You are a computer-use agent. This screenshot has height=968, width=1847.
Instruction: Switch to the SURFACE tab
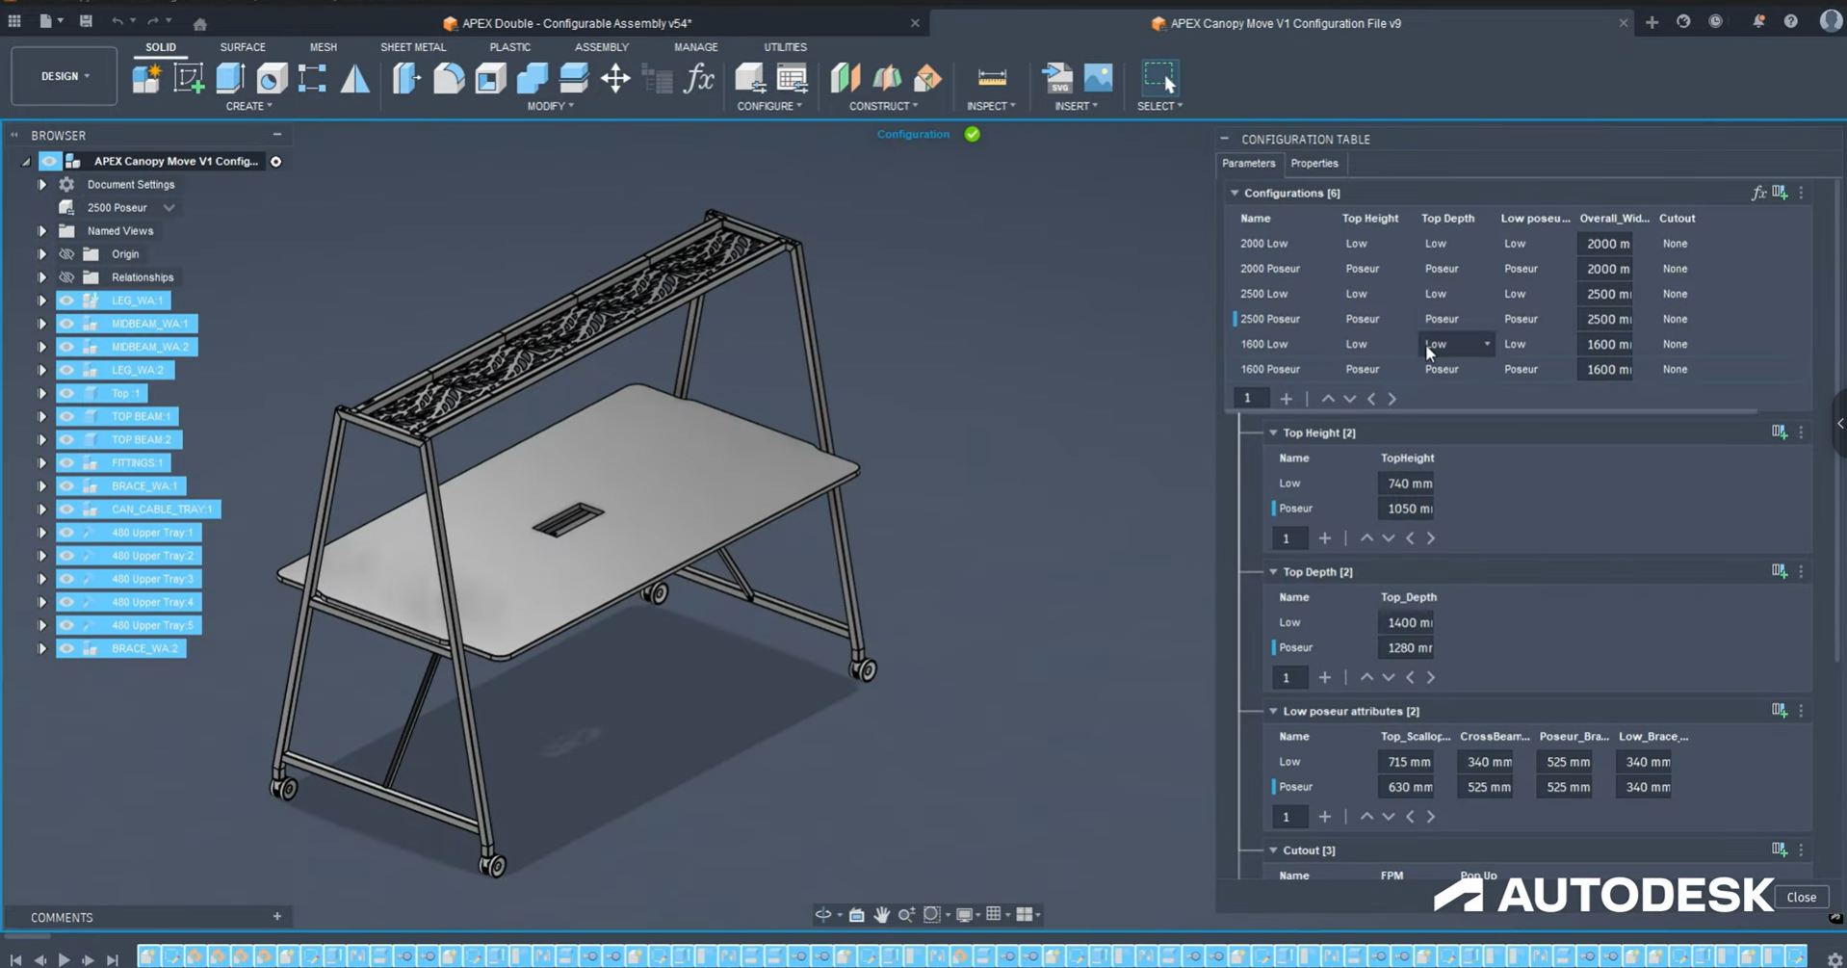pos(243,46)
